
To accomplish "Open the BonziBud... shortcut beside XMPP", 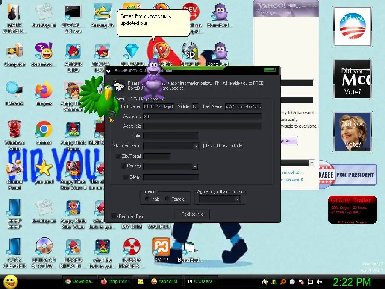I will click(x=190, y=252).
